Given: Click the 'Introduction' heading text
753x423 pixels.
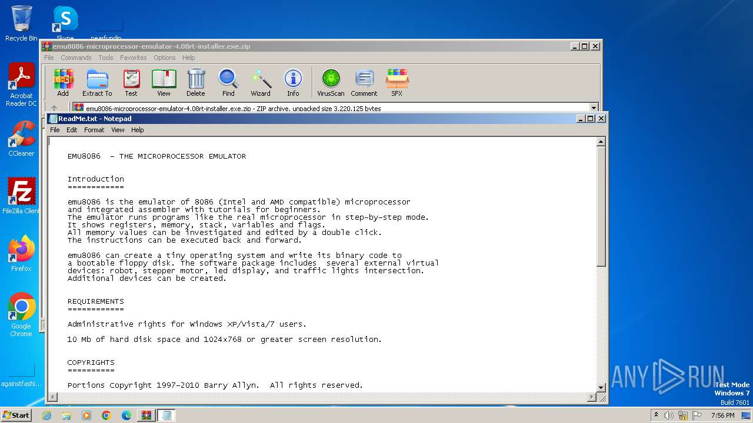Looking at the screenshot, I should [96, 179].
